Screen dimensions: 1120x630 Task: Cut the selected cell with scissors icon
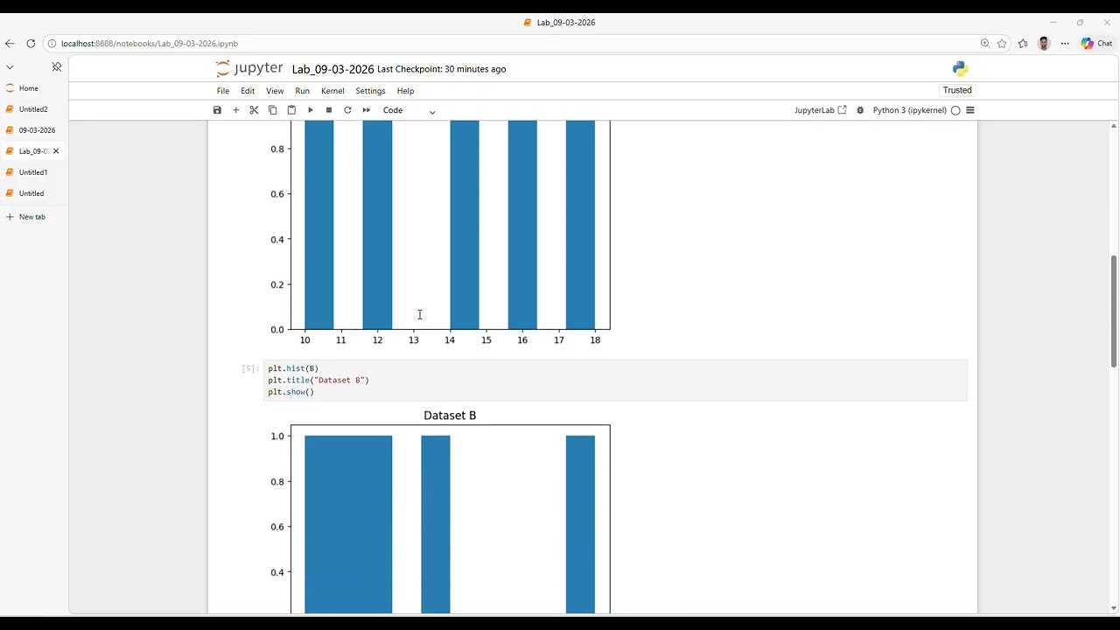(x=254, y=110)
